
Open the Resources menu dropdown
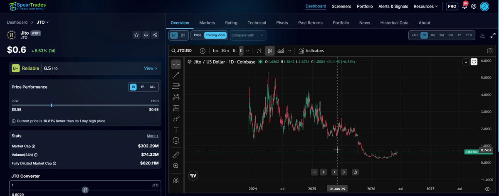[x=425, y=6]
